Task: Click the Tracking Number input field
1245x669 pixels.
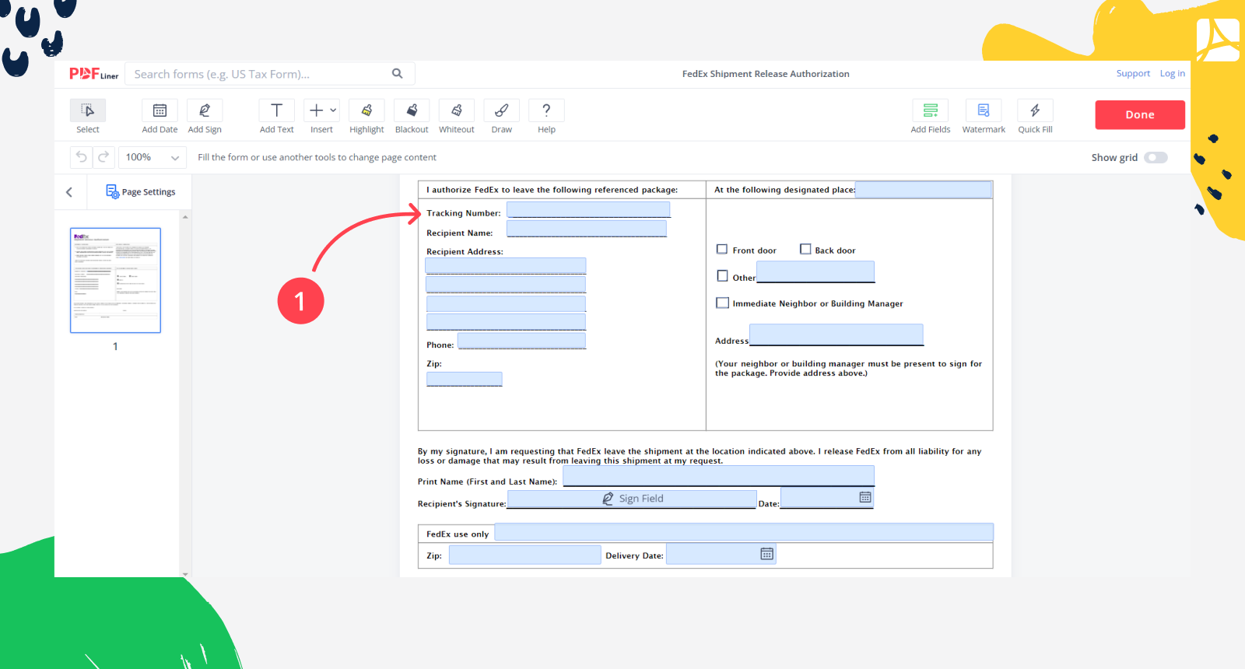Action: [x=588, y=210]
